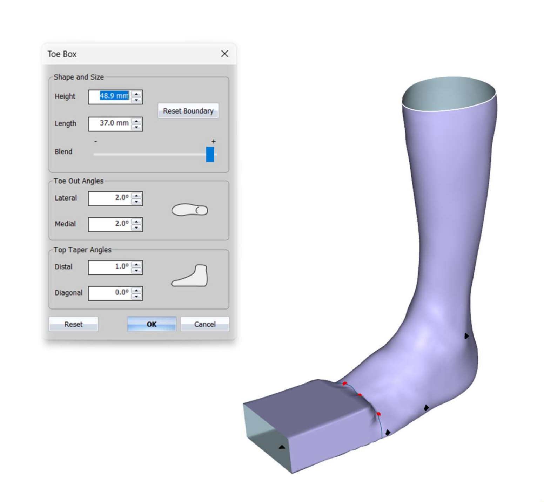
Task: Click the black diamond handle on the heel area
Action: click(425, 407)
